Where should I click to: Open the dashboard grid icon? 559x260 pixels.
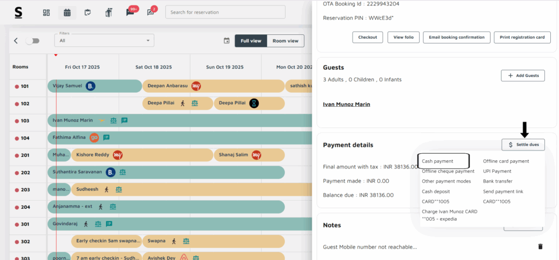[x=46, y=13]
